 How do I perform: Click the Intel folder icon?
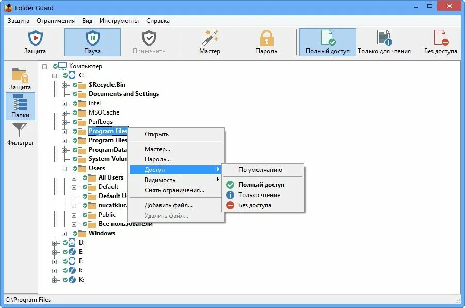point(82,103)
